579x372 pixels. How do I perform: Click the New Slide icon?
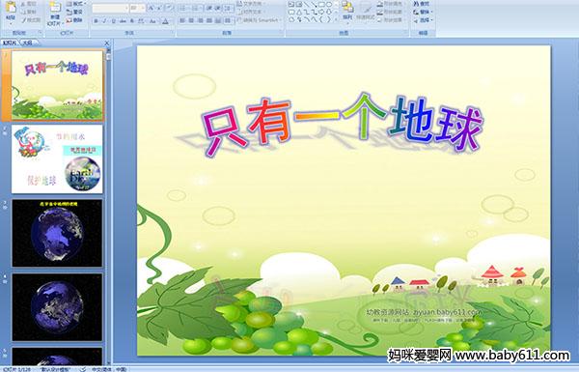[x=55, y=13]
